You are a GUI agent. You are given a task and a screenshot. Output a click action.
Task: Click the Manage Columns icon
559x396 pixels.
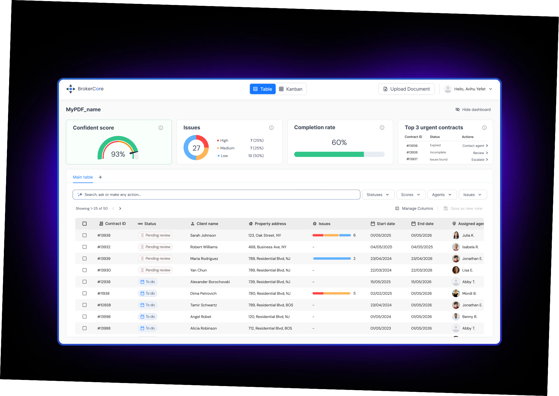click(x=397, y=209)
